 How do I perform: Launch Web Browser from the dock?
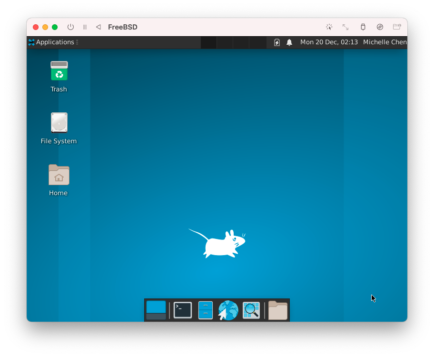click(228, 310)
